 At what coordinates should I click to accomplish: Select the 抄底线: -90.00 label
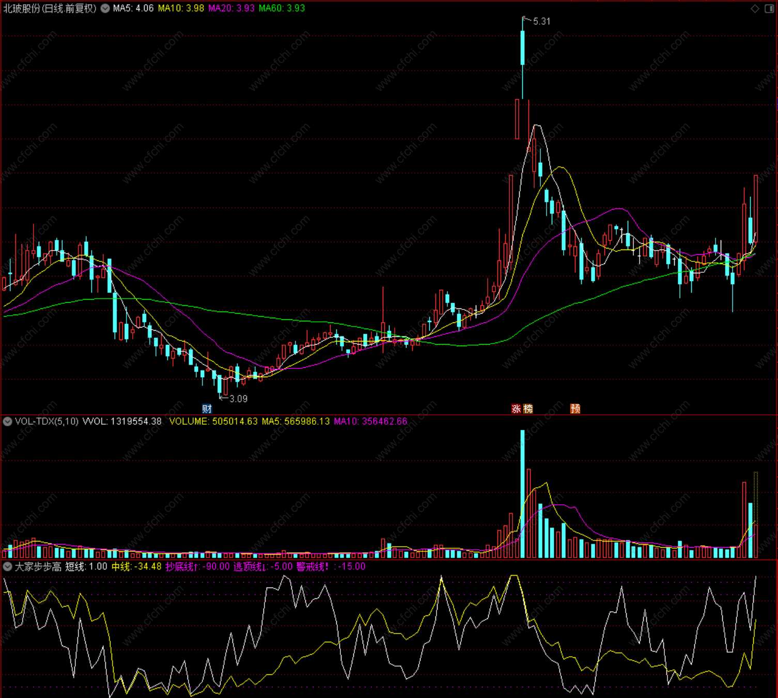click(197, 566)
